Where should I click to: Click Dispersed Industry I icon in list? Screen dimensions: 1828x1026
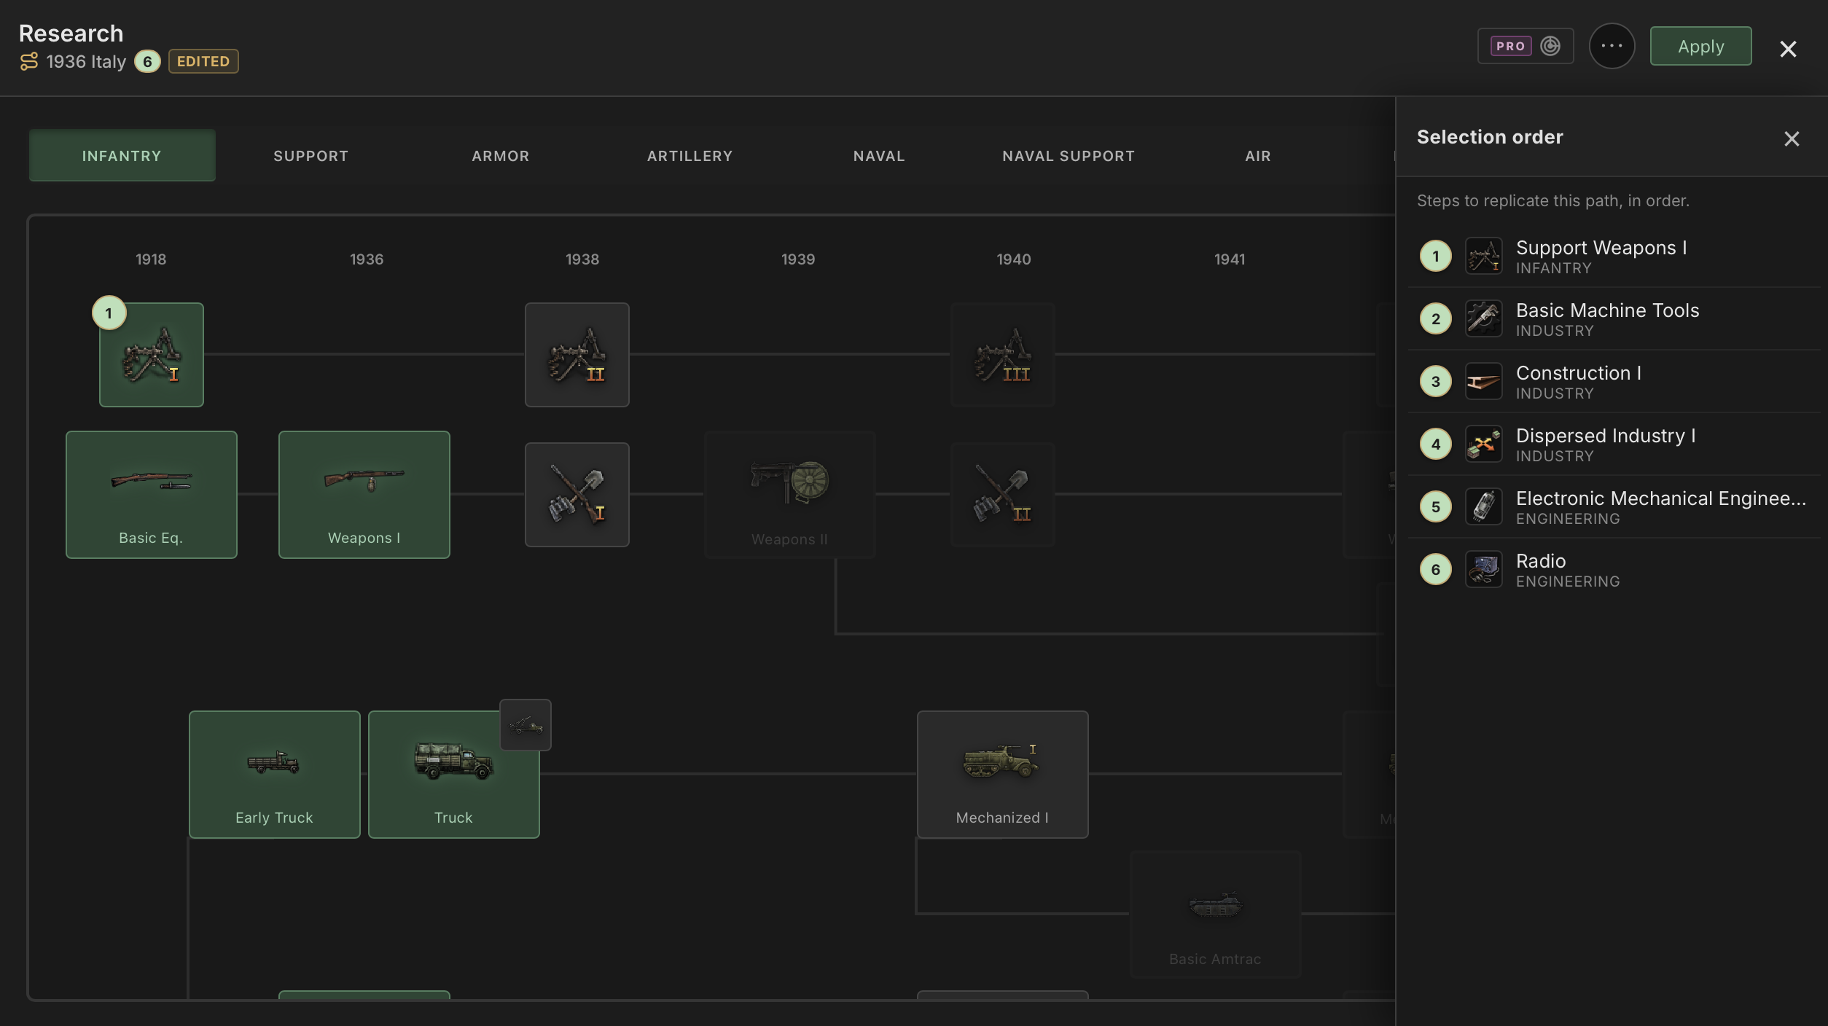[1484, 445]
